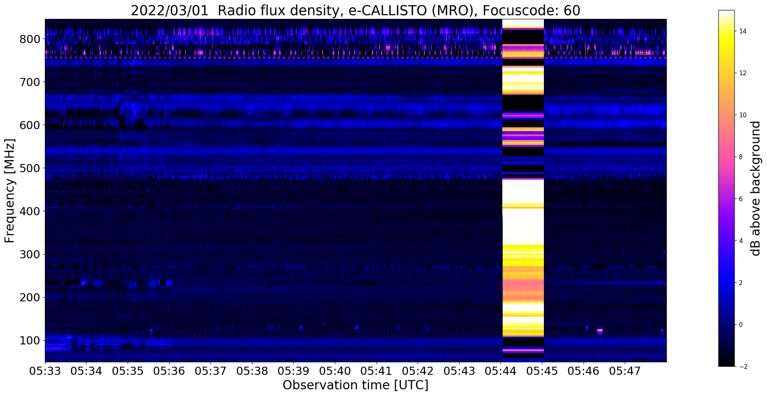767x396 pixels.
Task: Click the 05:38 time tick label
Action: (252, 371)
